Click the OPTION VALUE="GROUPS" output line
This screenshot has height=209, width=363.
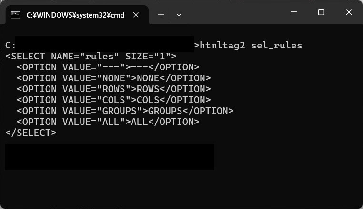[x=125, y=111]
